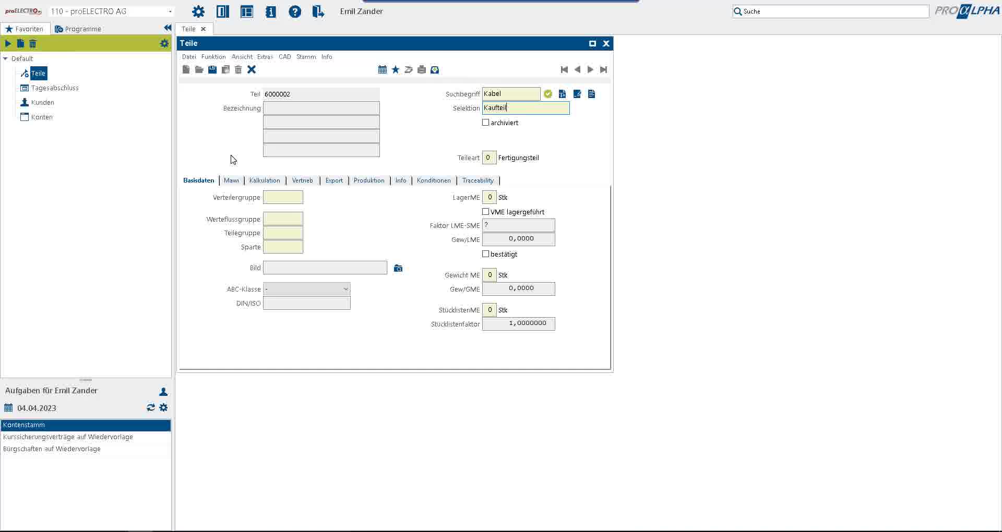Toggle the archiviert checkbox
This screenshot has width=1002, height=532.
coord(486,123)
